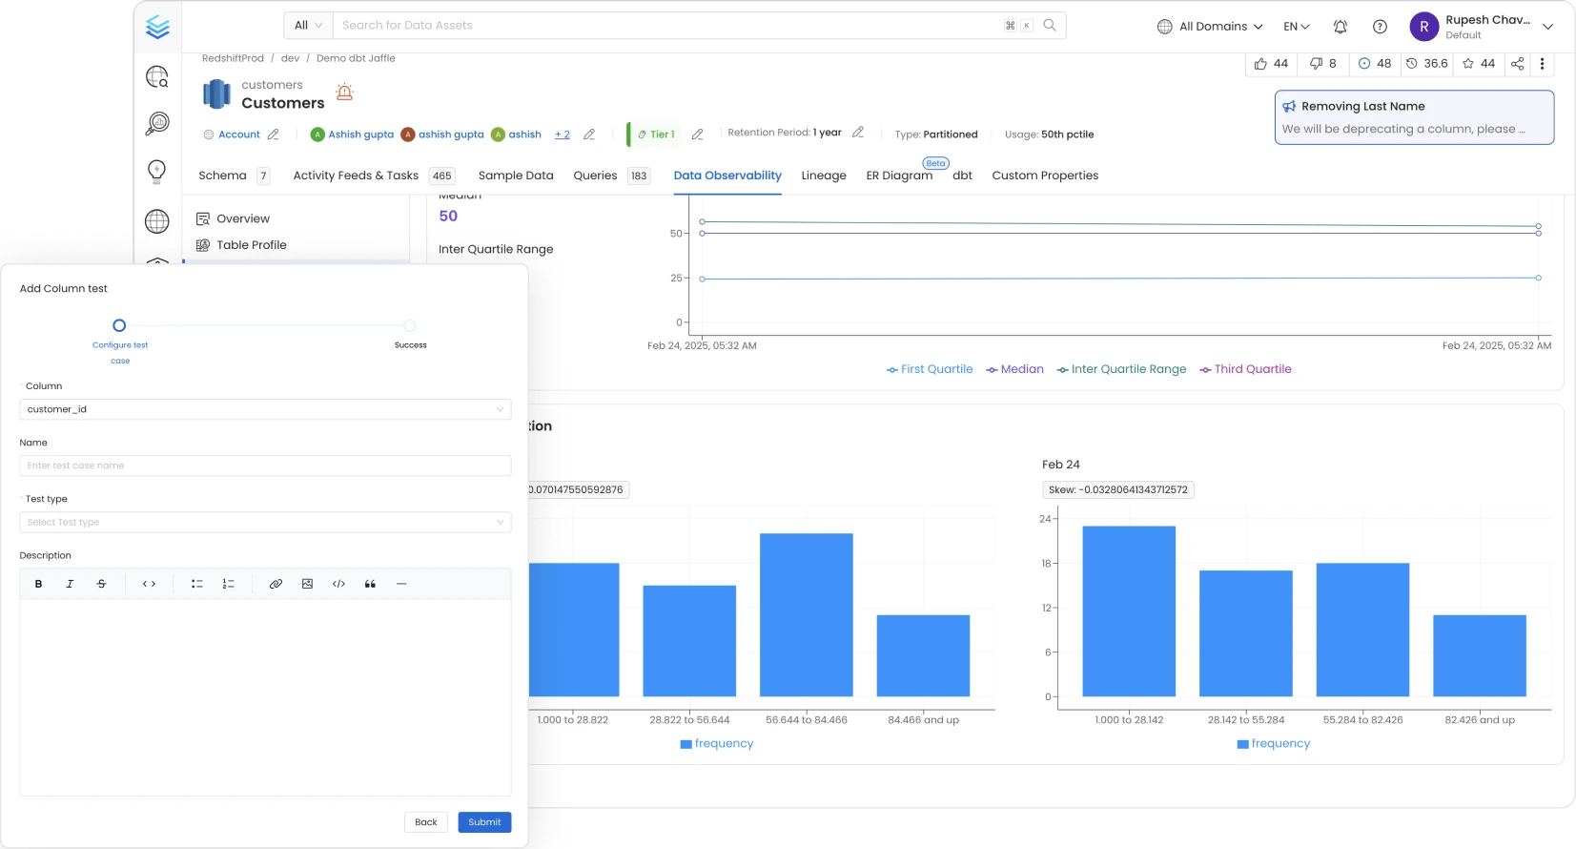Click the test case Name input field

click(x=265, y=466)
